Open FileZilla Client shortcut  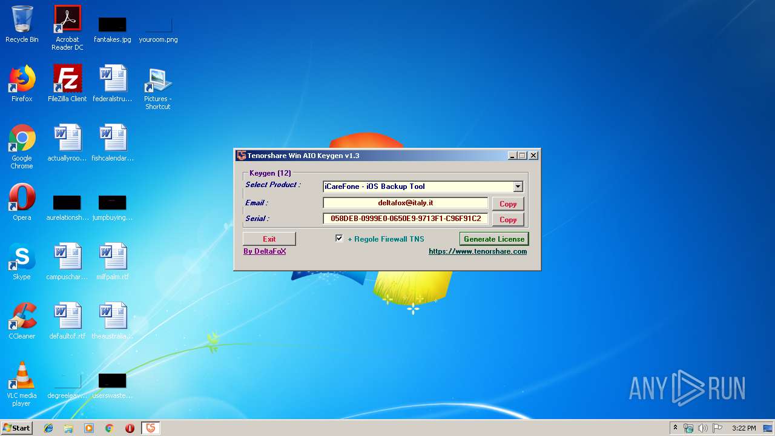coord(67,84)
